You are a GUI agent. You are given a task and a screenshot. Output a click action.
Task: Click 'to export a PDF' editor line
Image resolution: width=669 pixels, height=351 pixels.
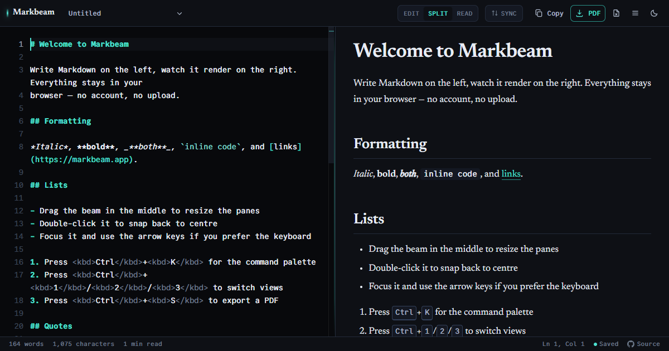pyautogui.click(x=154, y=300)
